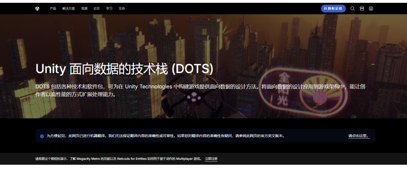
Task: Click the blue info icon in notice
Action: pos(42,136)
